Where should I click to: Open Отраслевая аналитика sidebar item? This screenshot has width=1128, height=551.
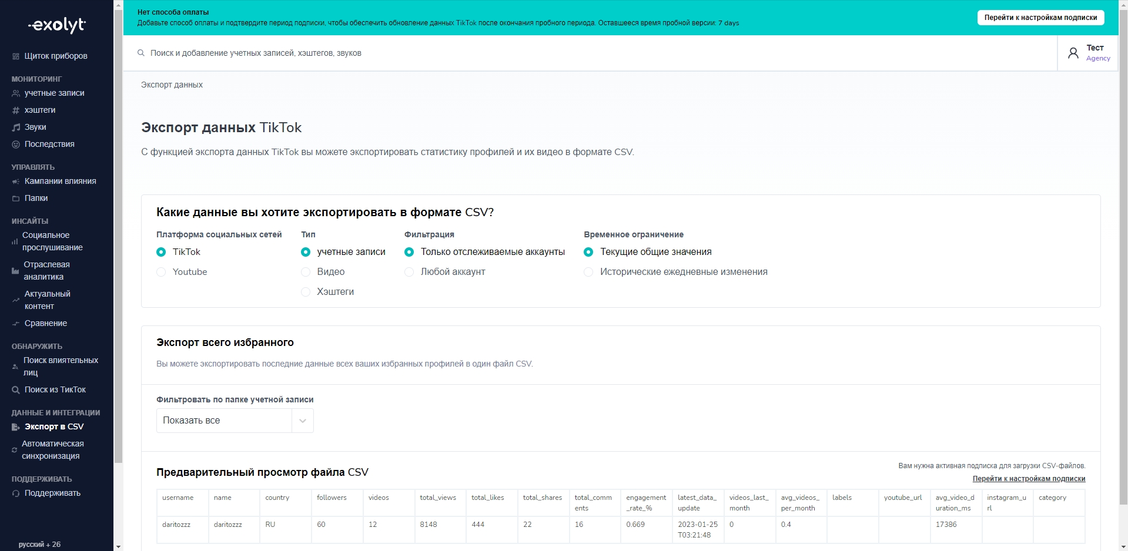47,271
